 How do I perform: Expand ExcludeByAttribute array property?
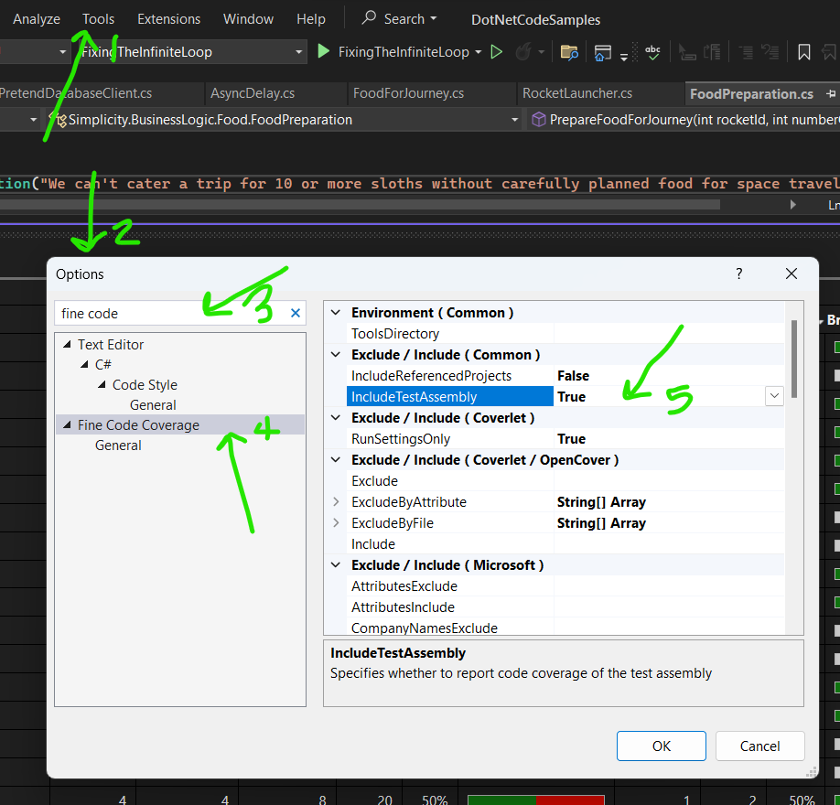(x=335, y=502)
